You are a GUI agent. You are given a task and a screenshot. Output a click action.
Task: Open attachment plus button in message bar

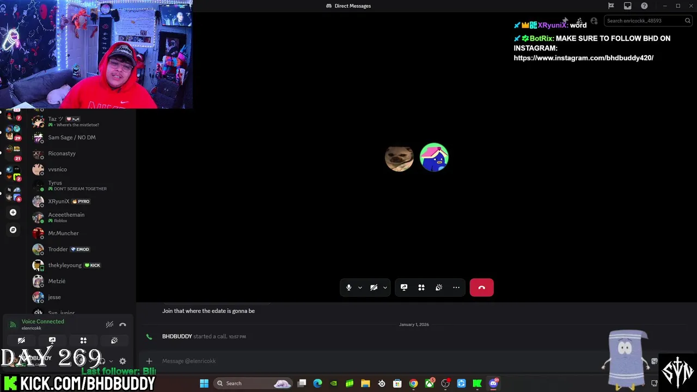149,361
